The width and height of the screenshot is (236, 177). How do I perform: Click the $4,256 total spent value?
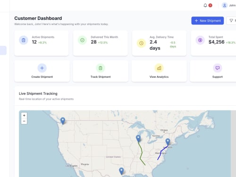pos(216,42)
